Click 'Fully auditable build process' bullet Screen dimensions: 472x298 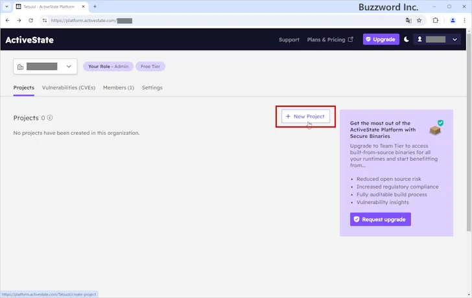392,194
